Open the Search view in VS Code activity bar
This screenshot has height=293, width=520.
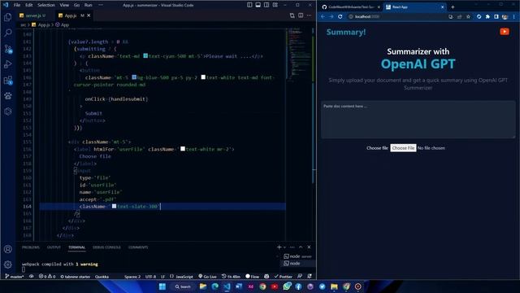pos(8,33)
